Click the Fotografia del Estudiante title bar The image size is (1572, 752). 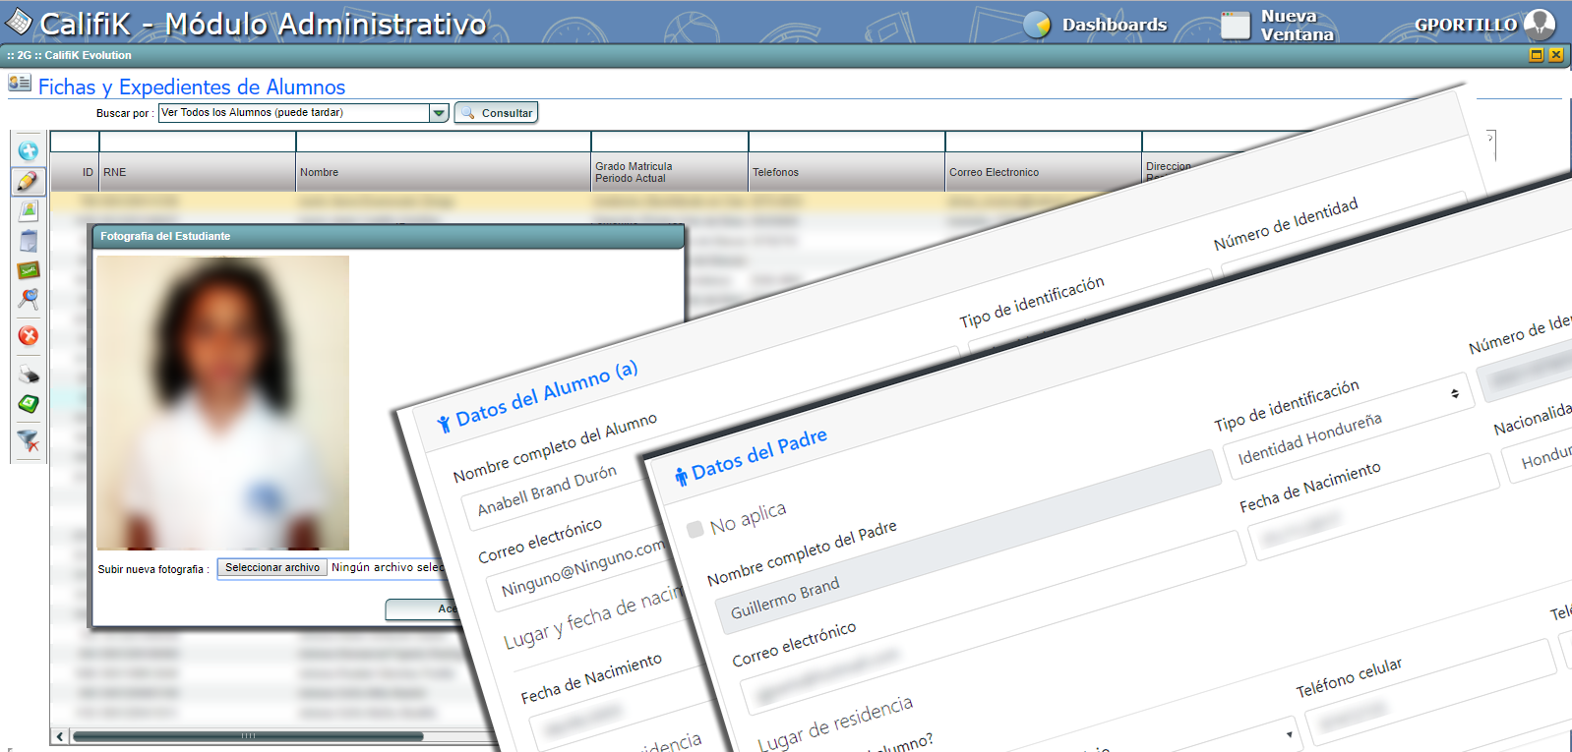(x=387, y=236)
